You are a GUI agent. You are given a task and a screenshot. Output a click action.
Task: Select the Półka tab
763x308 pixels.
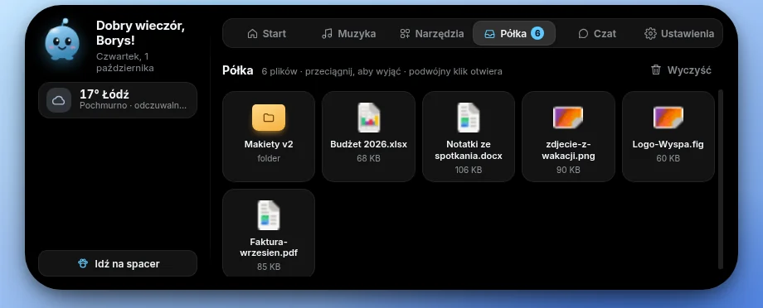point(514,33)
